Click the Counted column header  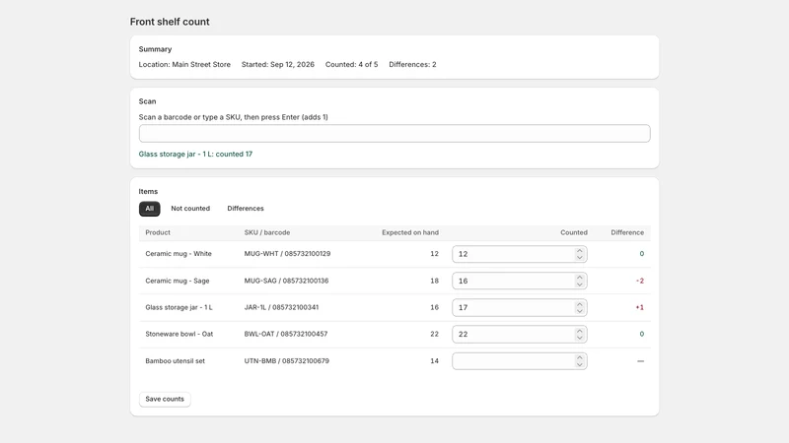pyautogui.click(x=574, y=232)
